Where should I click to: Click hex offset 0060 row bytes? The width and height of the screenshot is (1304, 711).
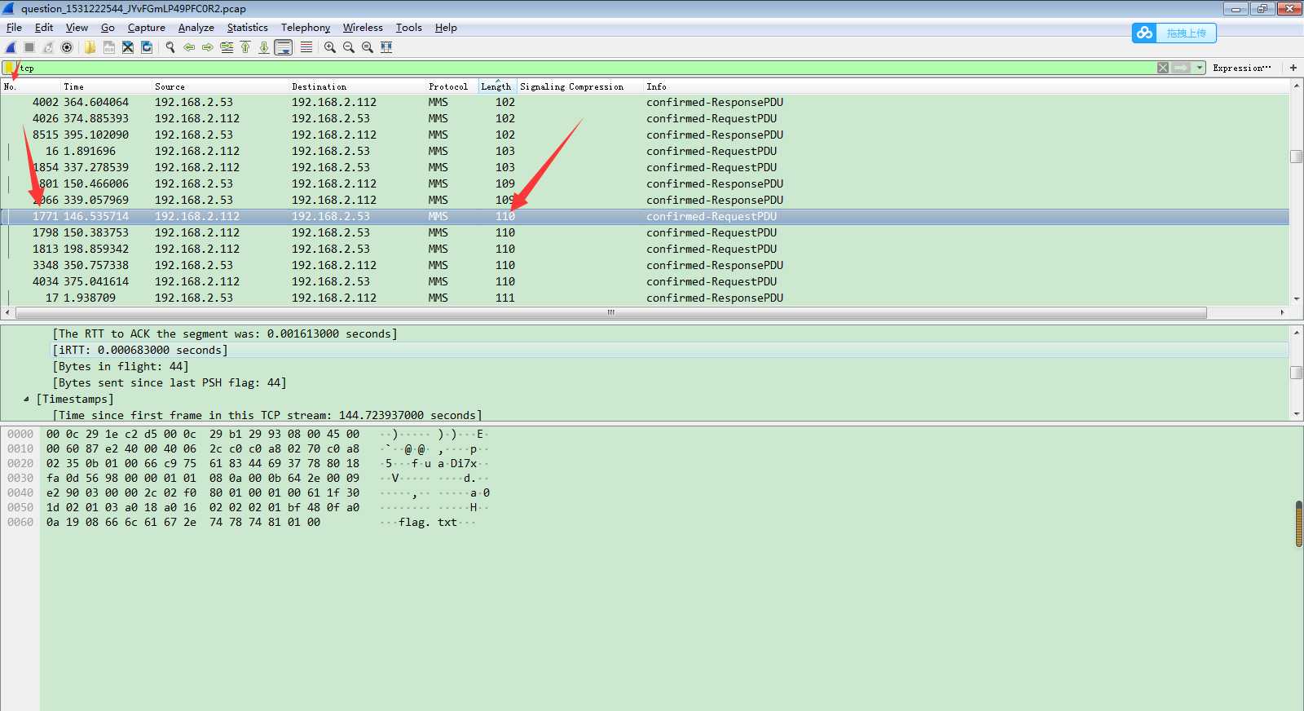click(183, 522)
